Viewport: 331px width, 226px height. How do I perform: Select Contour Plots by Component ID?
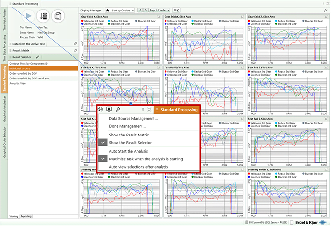(x=43, y=63)
